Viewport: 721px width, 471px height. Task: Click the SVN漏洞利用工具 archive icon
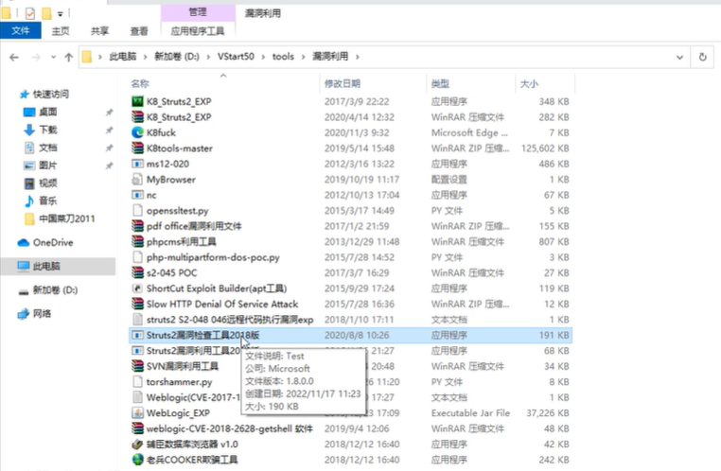click(x=137, y=366)
